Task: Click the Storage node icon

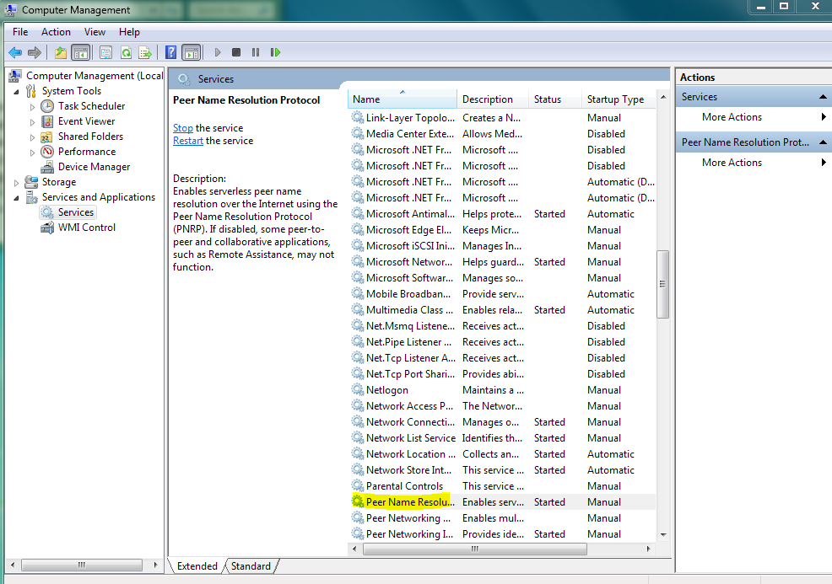Action: [31, 182]
